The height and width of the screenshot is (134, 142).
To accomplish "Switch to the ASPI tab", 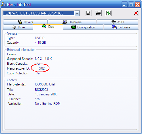I will (x=117, y=22).
